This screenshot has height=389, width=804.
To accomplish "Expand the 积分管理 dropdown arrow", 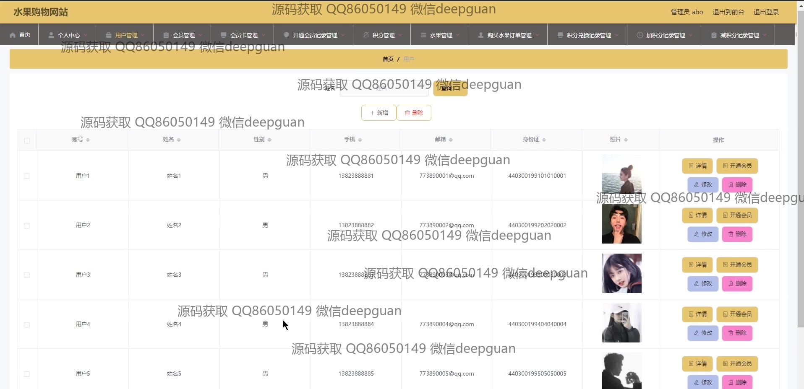I will (400, 35).
